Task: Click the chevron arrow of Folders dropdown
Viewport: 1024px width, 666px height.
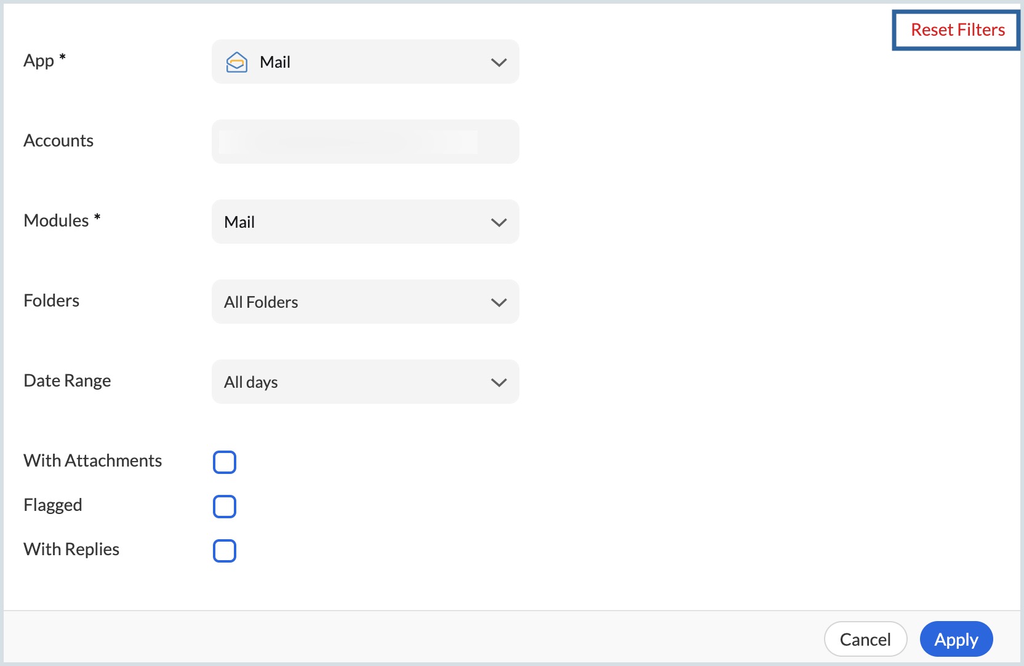Action: [499, 302]
